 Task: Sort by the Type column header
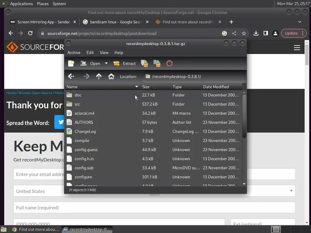(x=186, y=87)
